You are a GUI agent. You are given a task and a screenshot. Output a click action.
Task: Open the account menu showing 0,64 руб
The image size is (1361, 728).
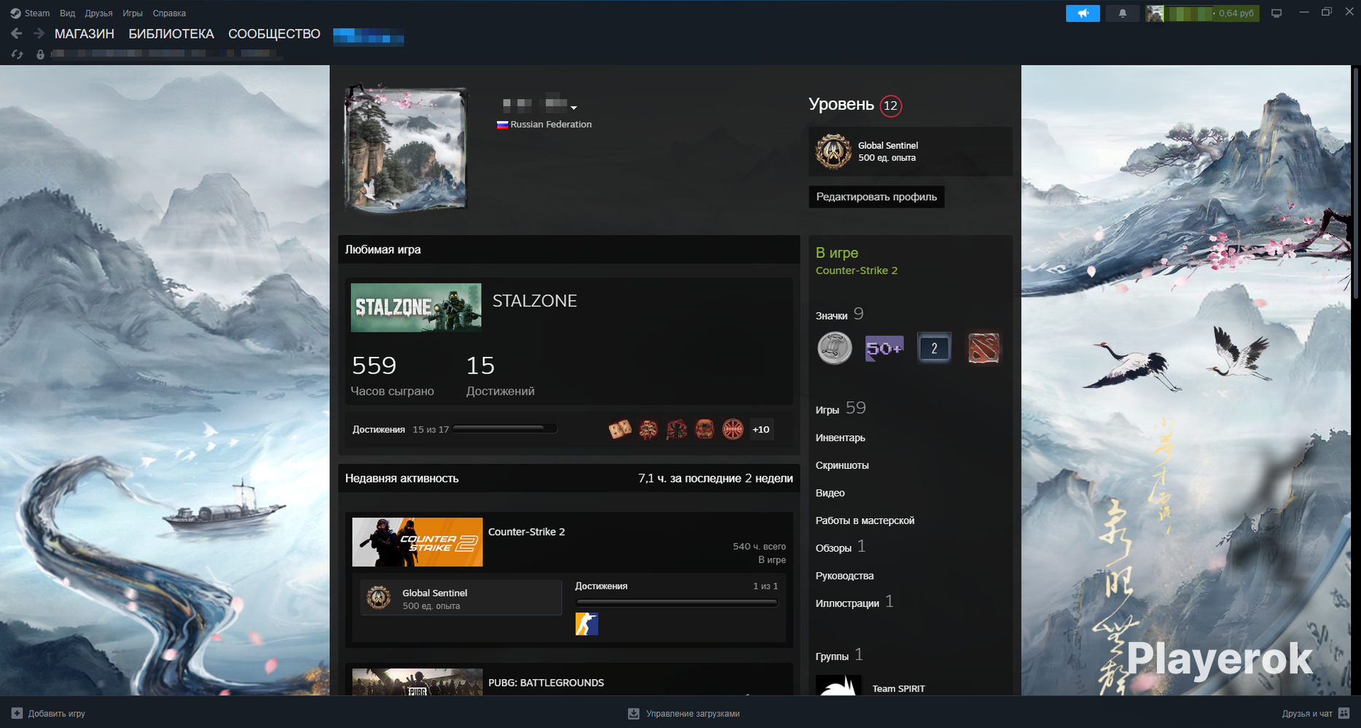click(x=1212, y=13)
